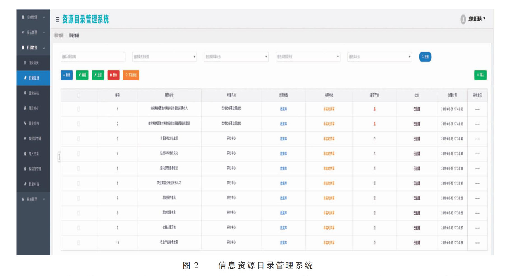Check the checkbox for row 7

(x=79, y=198)
